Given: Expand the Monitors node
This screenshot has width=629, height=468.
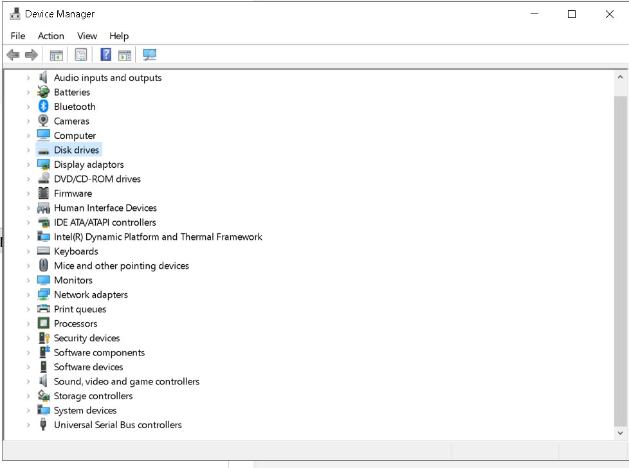Looking at the screenshot, I should point(28,280).
